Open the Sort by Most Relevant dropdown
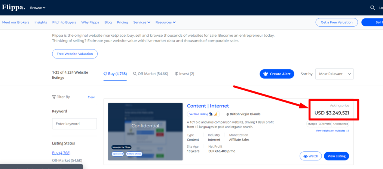Viewport: 383px width, 169px height. [x=334, y=74]
